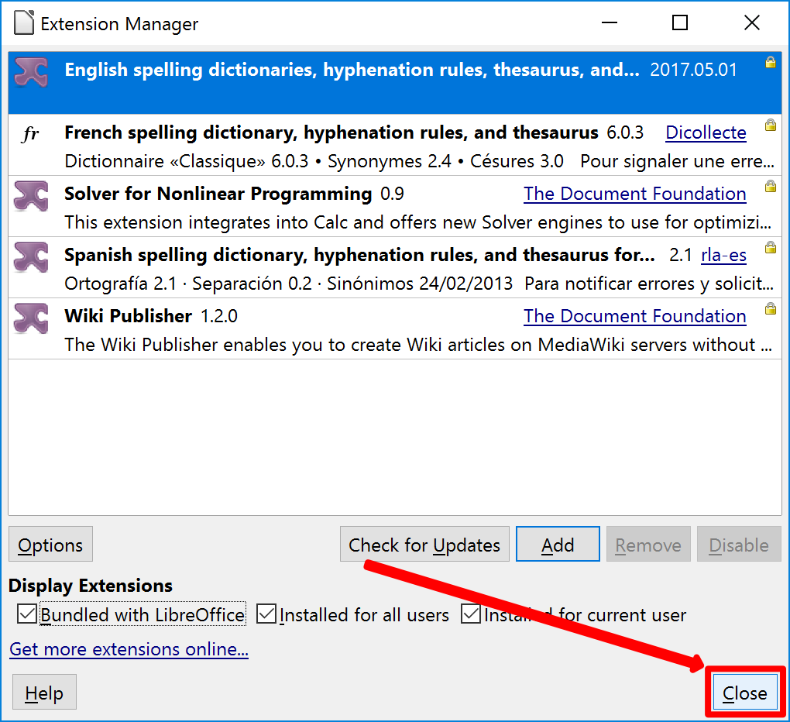Image resolution: width=790 pixels, height=722 pixels.
Task: Click the Spanish Ortografía 2.1 description line
Action: point(419,284)
